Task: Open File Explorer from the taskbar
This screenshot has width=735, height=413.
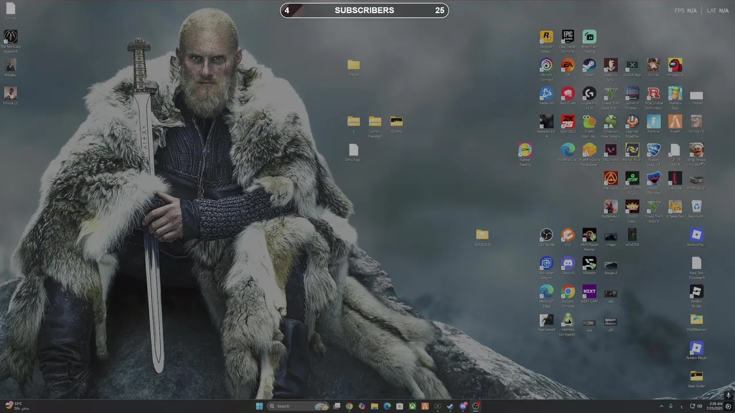Action: (374, 406)
